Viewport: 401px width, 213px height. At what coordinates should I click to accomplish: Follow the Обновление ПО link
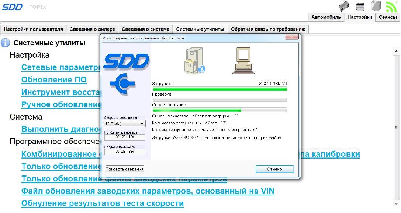coord(54,79)
